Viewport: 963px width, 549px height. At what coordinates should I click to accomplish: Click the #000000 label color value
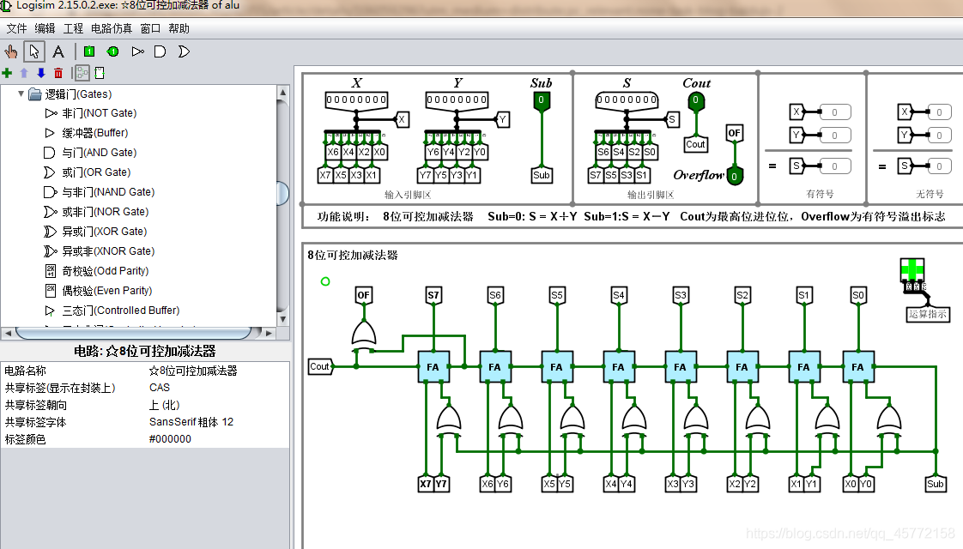click(170, 439)
